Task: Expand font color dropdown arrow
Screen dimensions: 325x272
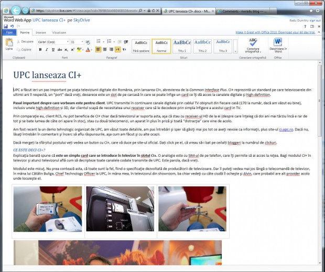Action: tap(91, 50)
